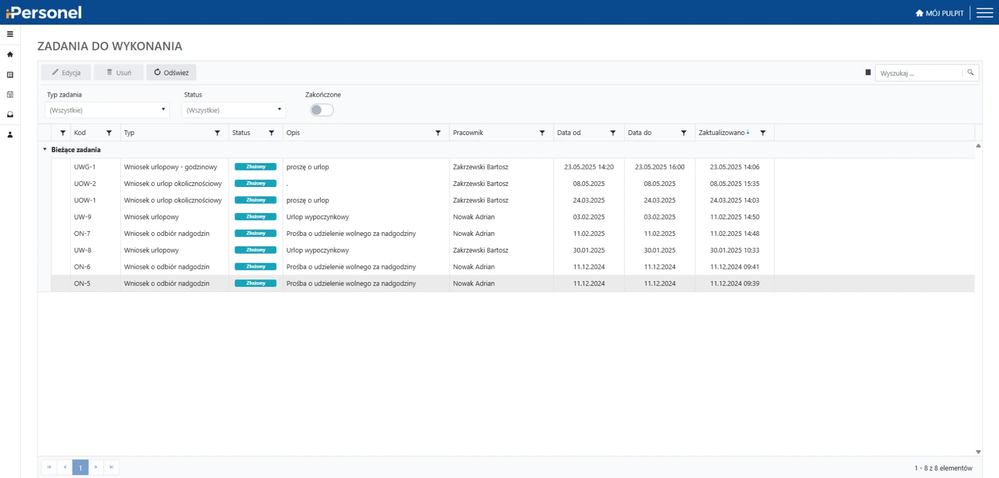999x478 pixels.
Task: Open the Status filter dropdown
Action: [x=233, y=110]
